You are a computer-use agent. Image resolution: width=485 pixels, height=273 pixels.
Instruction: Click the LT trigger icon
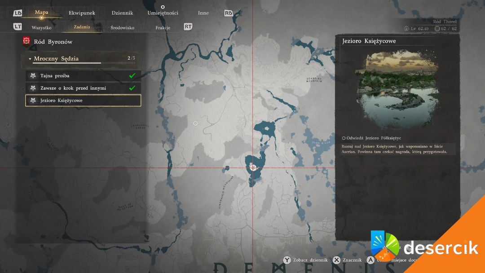click(x=18, y=27)
